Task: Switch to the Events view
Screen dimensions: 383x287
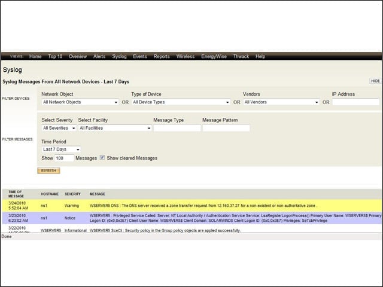Action: click(x=140, y=56)
